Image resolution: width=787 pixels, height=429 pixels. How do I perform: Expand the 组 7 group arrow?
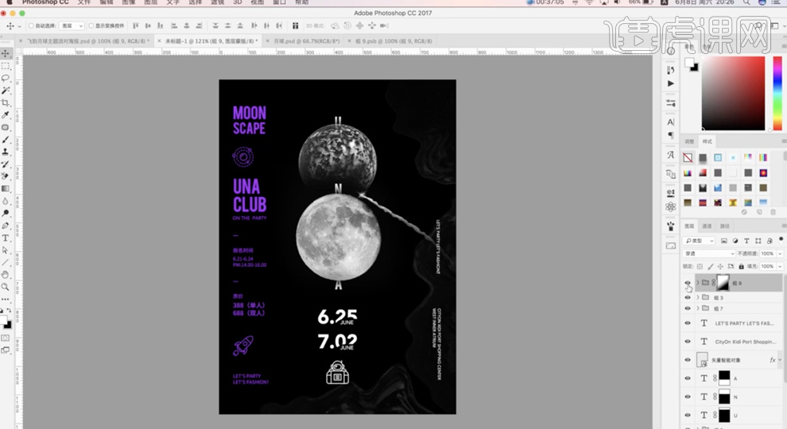(x=698, y=308)
